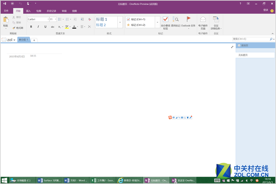Click the 添加页 add page button

[x=255, y=45]
